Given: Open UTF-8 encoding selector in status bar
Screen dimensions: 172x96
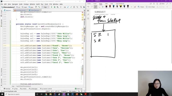Looking at the screenshot, I should click(58, 91).
